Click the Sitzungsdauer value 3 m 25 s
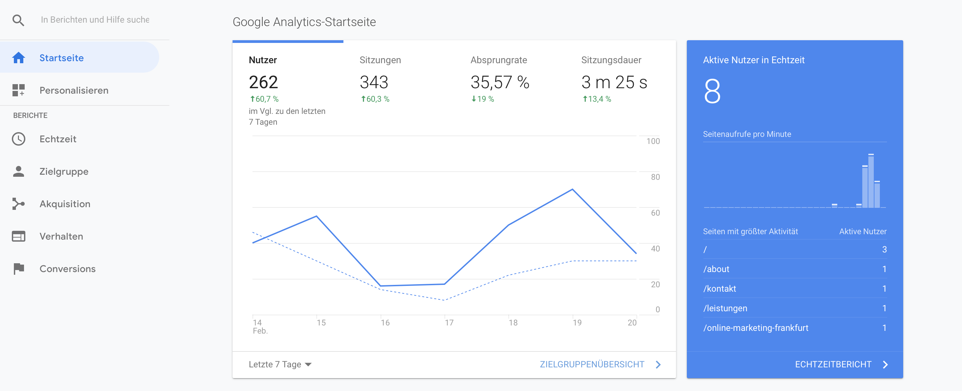This screenshot has height=391, width=962. point(614,82)
